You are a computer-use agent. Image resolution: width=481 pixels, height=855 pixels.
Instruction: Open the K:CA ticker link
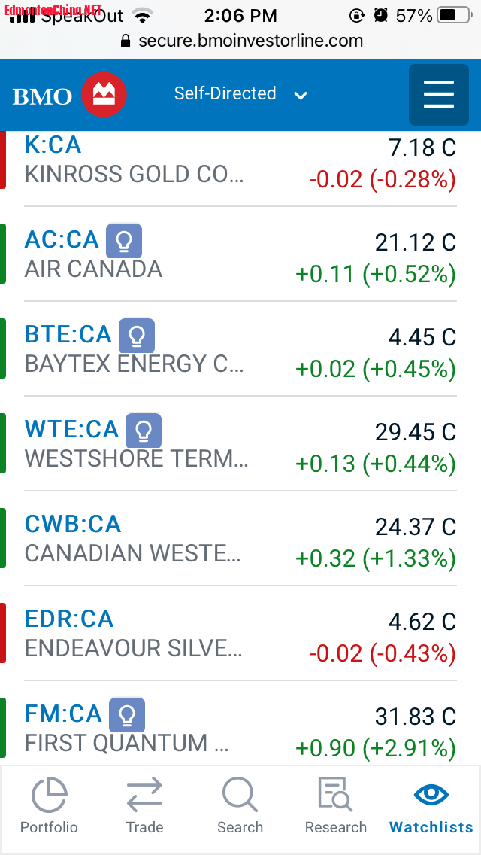click(53, 145)
